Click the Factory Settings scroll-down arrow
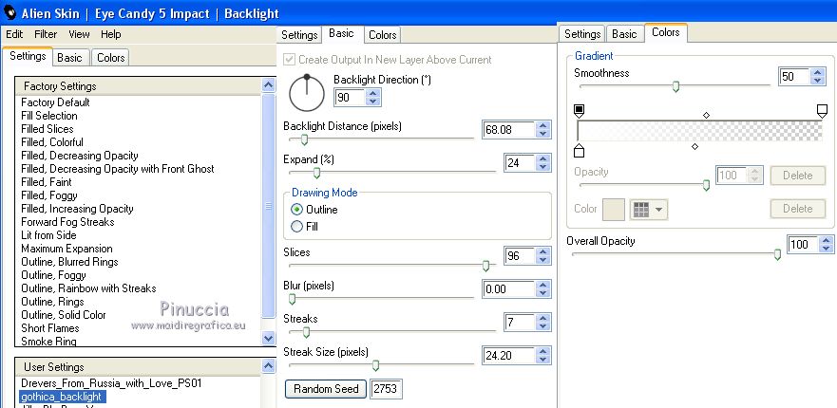The width and height of the screenshot is (837, 408). coord(269,338)
